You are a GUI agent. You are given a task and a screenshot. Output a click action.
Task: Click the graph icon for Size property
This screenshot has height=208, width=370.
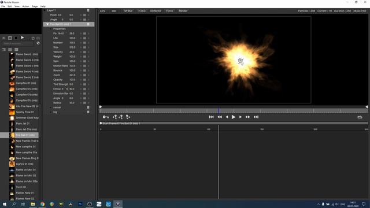click(x=84, y=47)
